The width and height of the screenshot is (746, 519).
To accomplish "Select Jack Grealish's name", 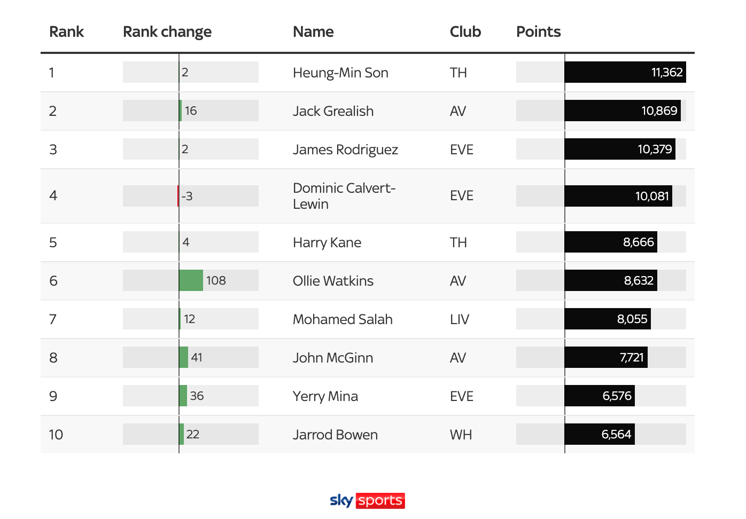I will point(333,111).
